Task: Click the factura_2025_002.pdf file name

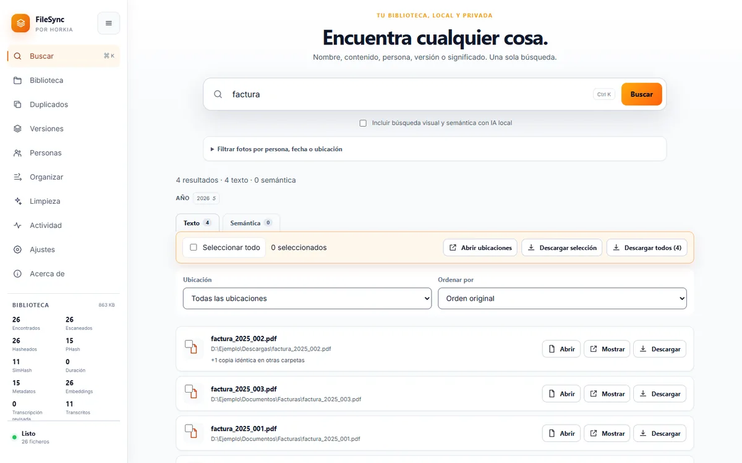Action: pos(244,339)
